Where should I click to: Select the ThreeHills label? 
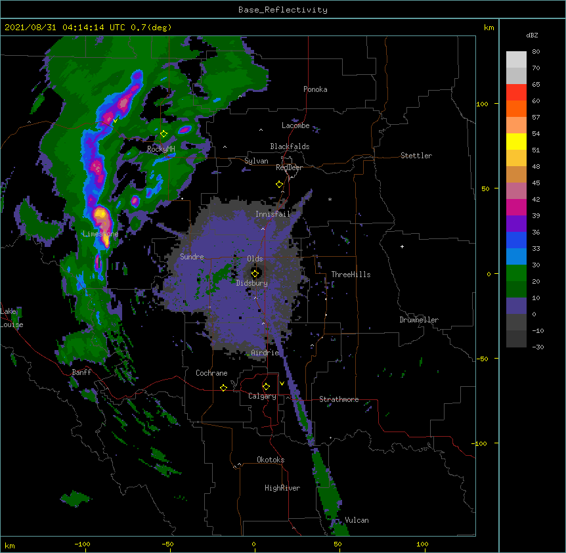351,275
